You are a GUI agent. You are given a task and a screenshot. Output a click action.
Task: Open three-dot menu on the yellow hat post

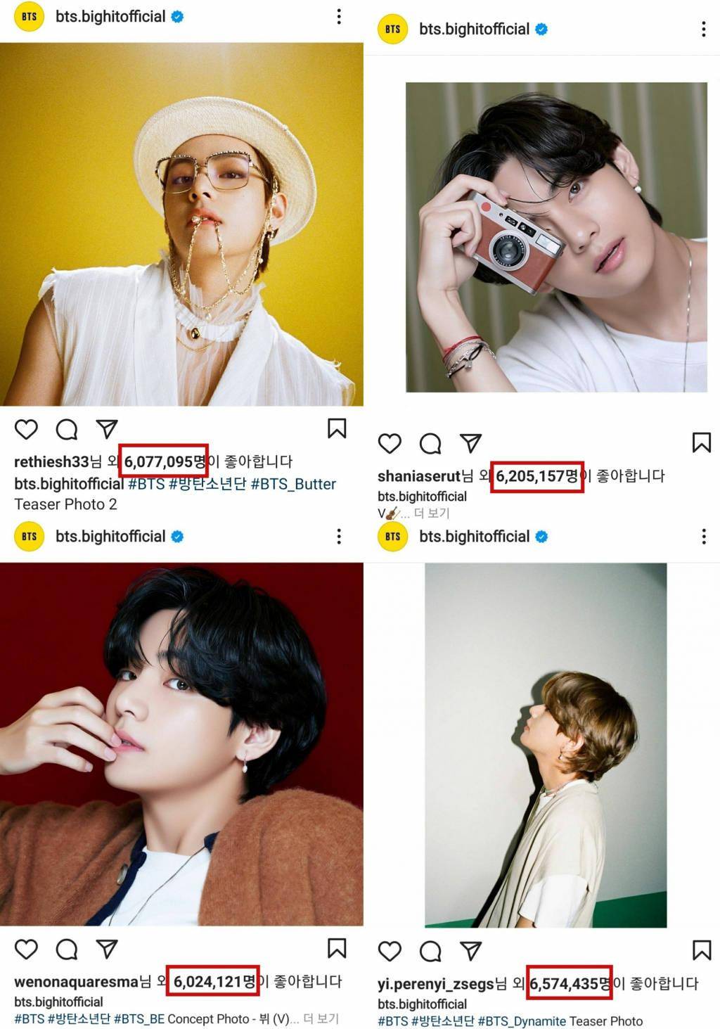pyautogui.click(x=339, y=16)
